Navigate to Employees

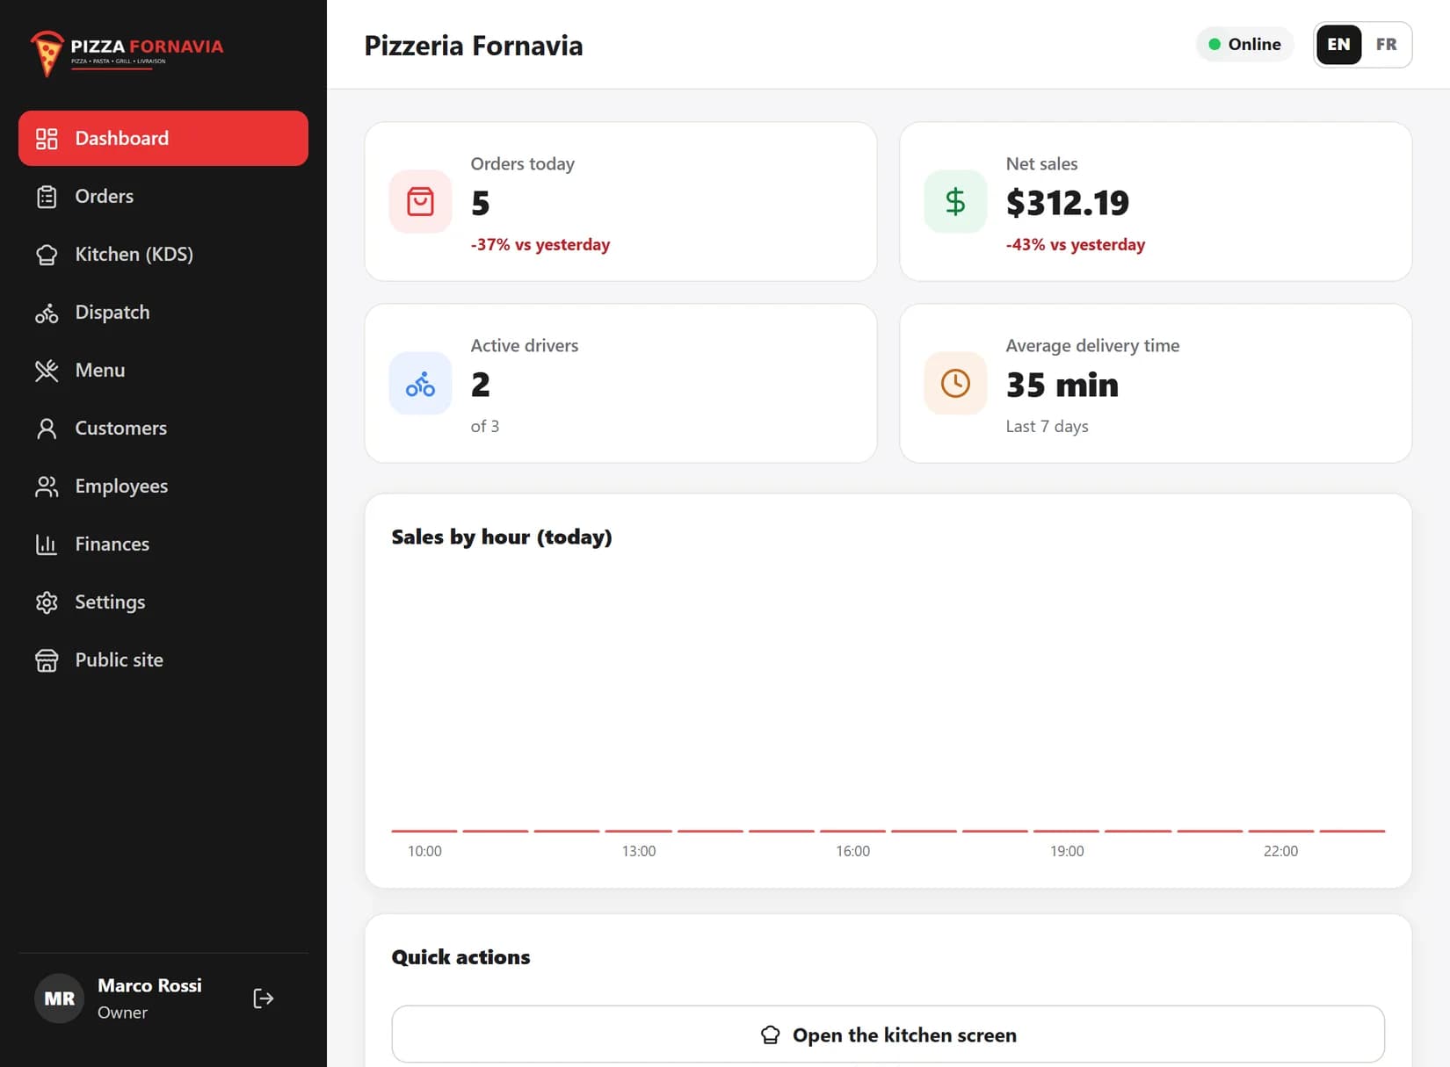(x=163, y=486)
